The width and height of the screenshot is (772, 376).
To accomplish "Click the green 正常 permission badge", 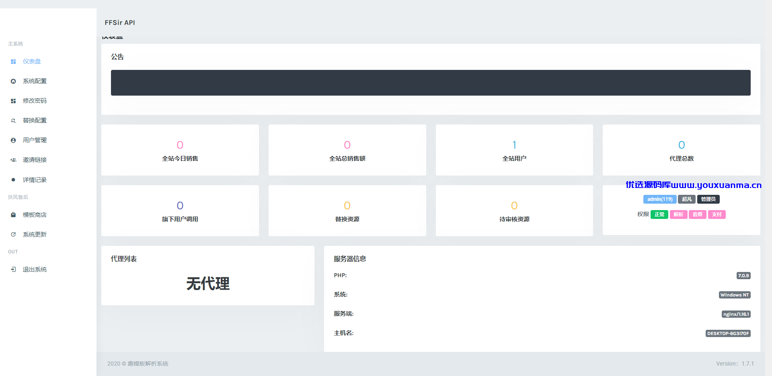I will tap(659, 215).
